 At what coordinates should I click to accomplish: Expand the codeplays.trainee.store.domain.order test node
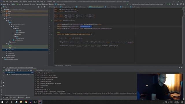(x=8, y=75)
